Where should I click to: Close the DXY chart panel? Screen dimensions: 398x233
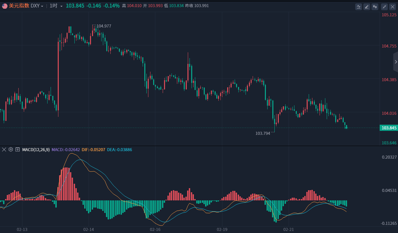point(393,7)
